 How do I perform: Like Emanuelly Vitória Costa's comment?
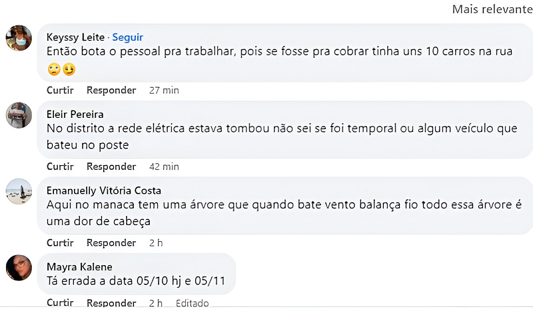[x=60, y=243]
